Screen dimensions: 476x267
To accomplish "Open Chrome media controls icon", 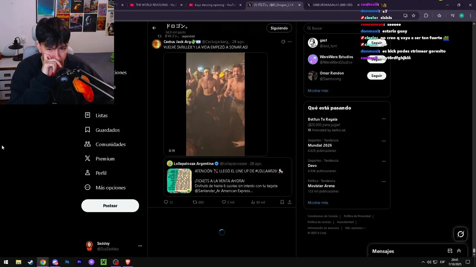I will 453,16.
